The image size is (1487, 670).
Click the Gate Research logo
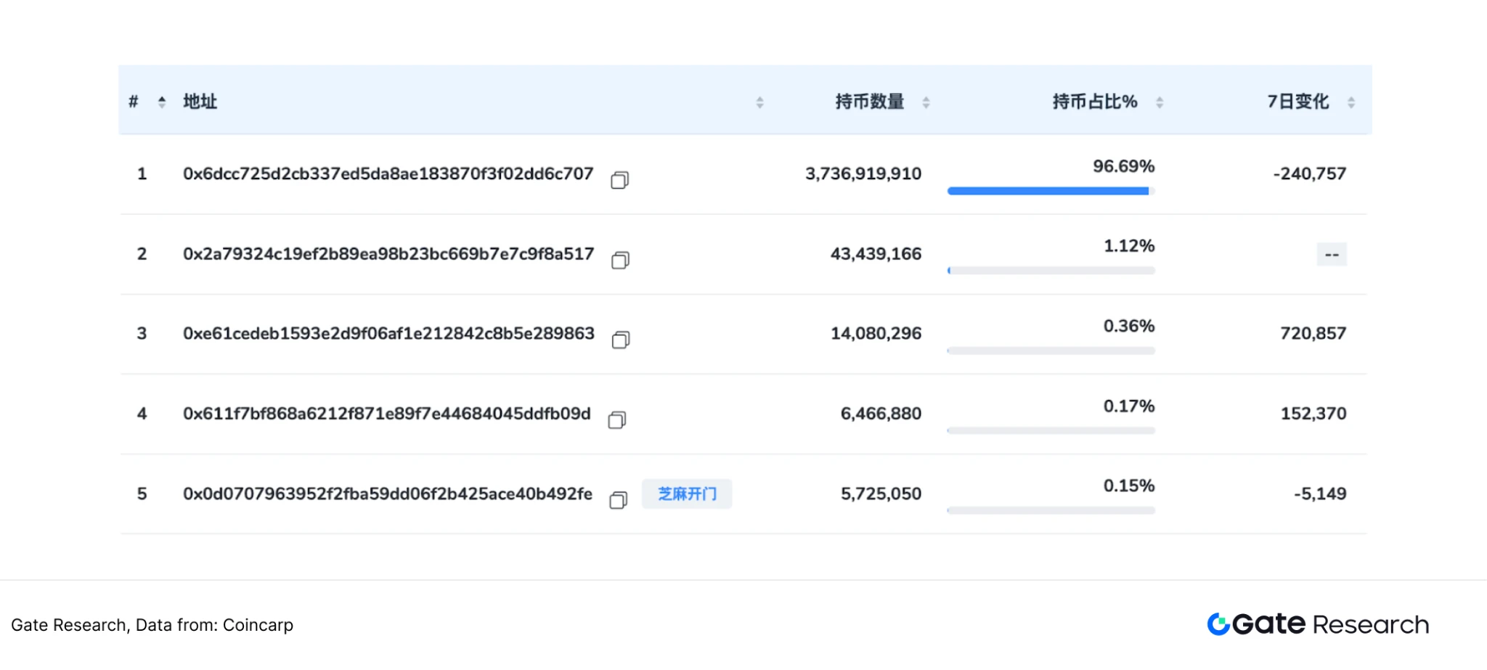click(1318, 624)
